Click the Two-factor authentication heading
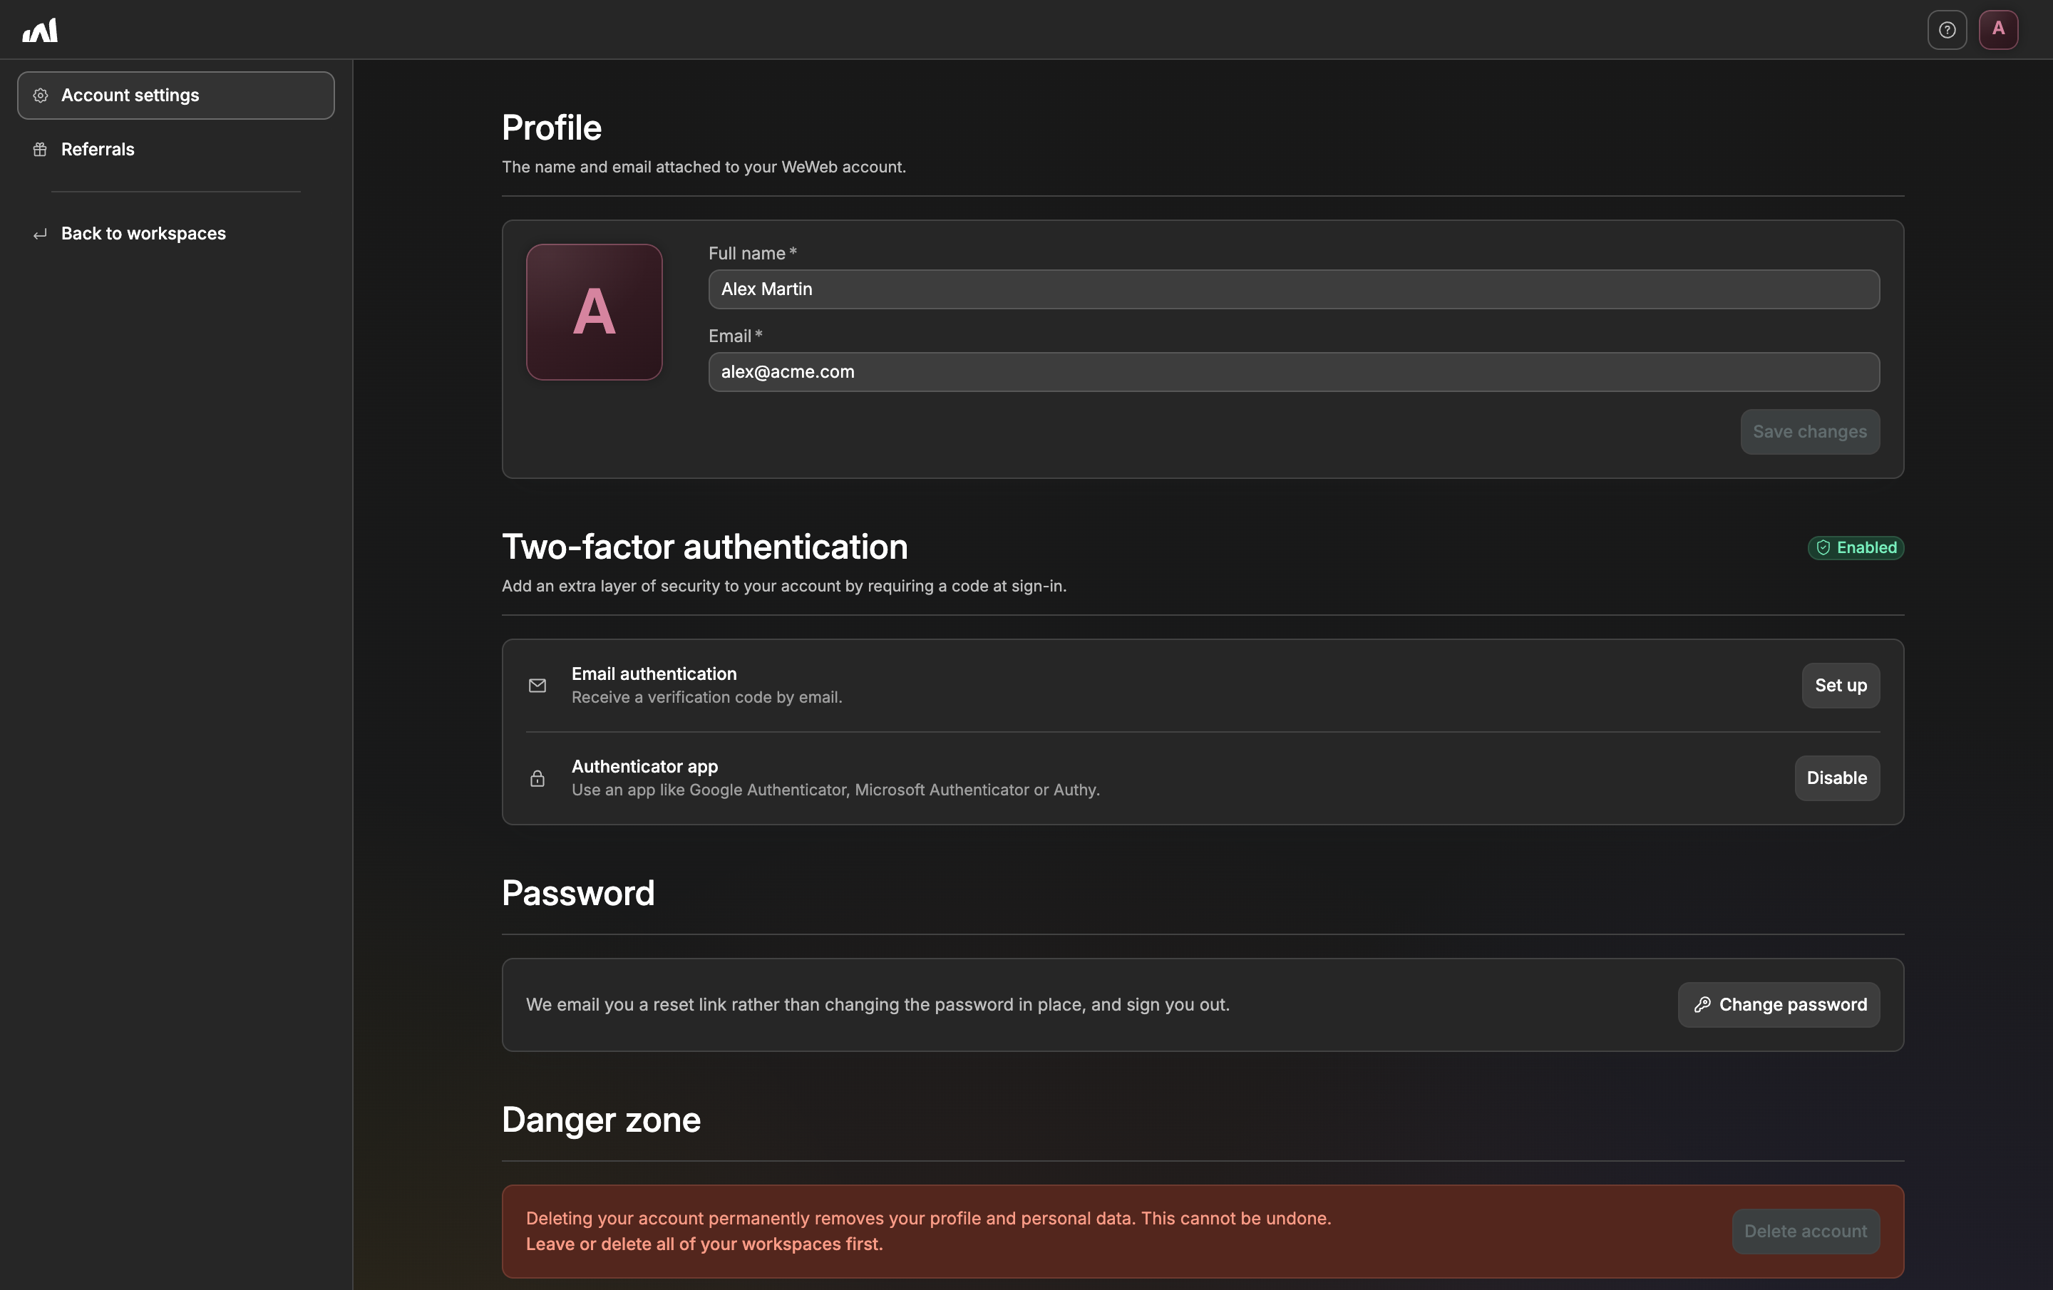The width and height of the screenshot is (2053, 1290). (704, 547)
